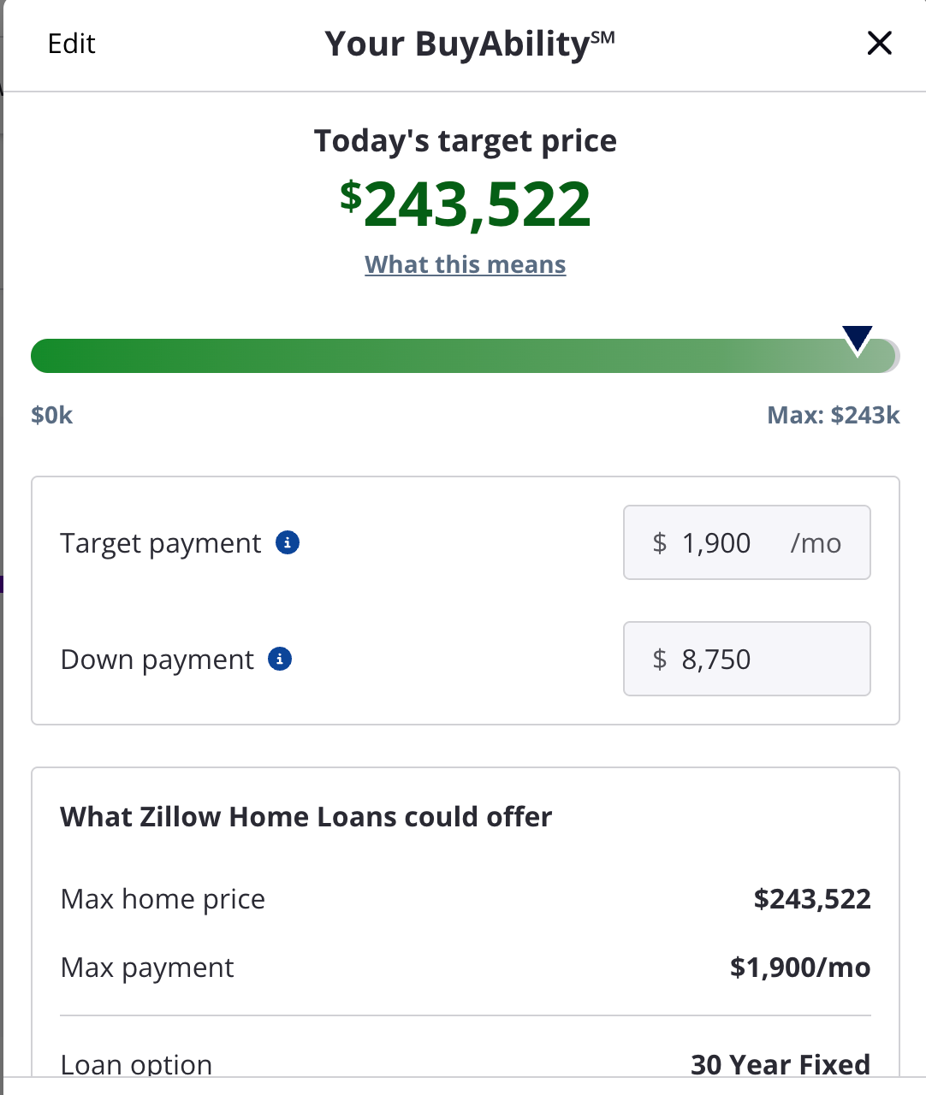Click the Down payment input field
This screenshot has width=926, height=1095.
click(746, 659)
